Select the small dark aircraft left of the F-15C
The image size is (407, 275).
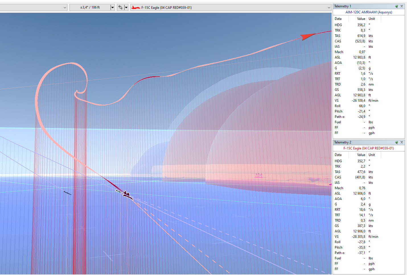67,193
